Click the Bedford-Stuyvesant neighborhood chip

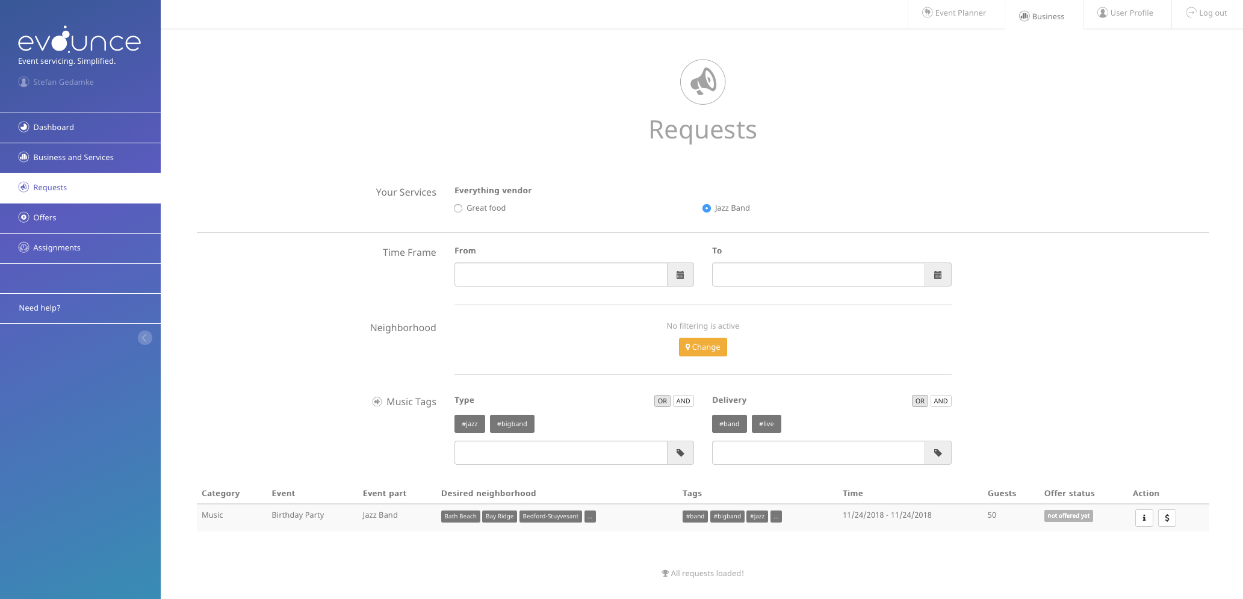[551, 517]
